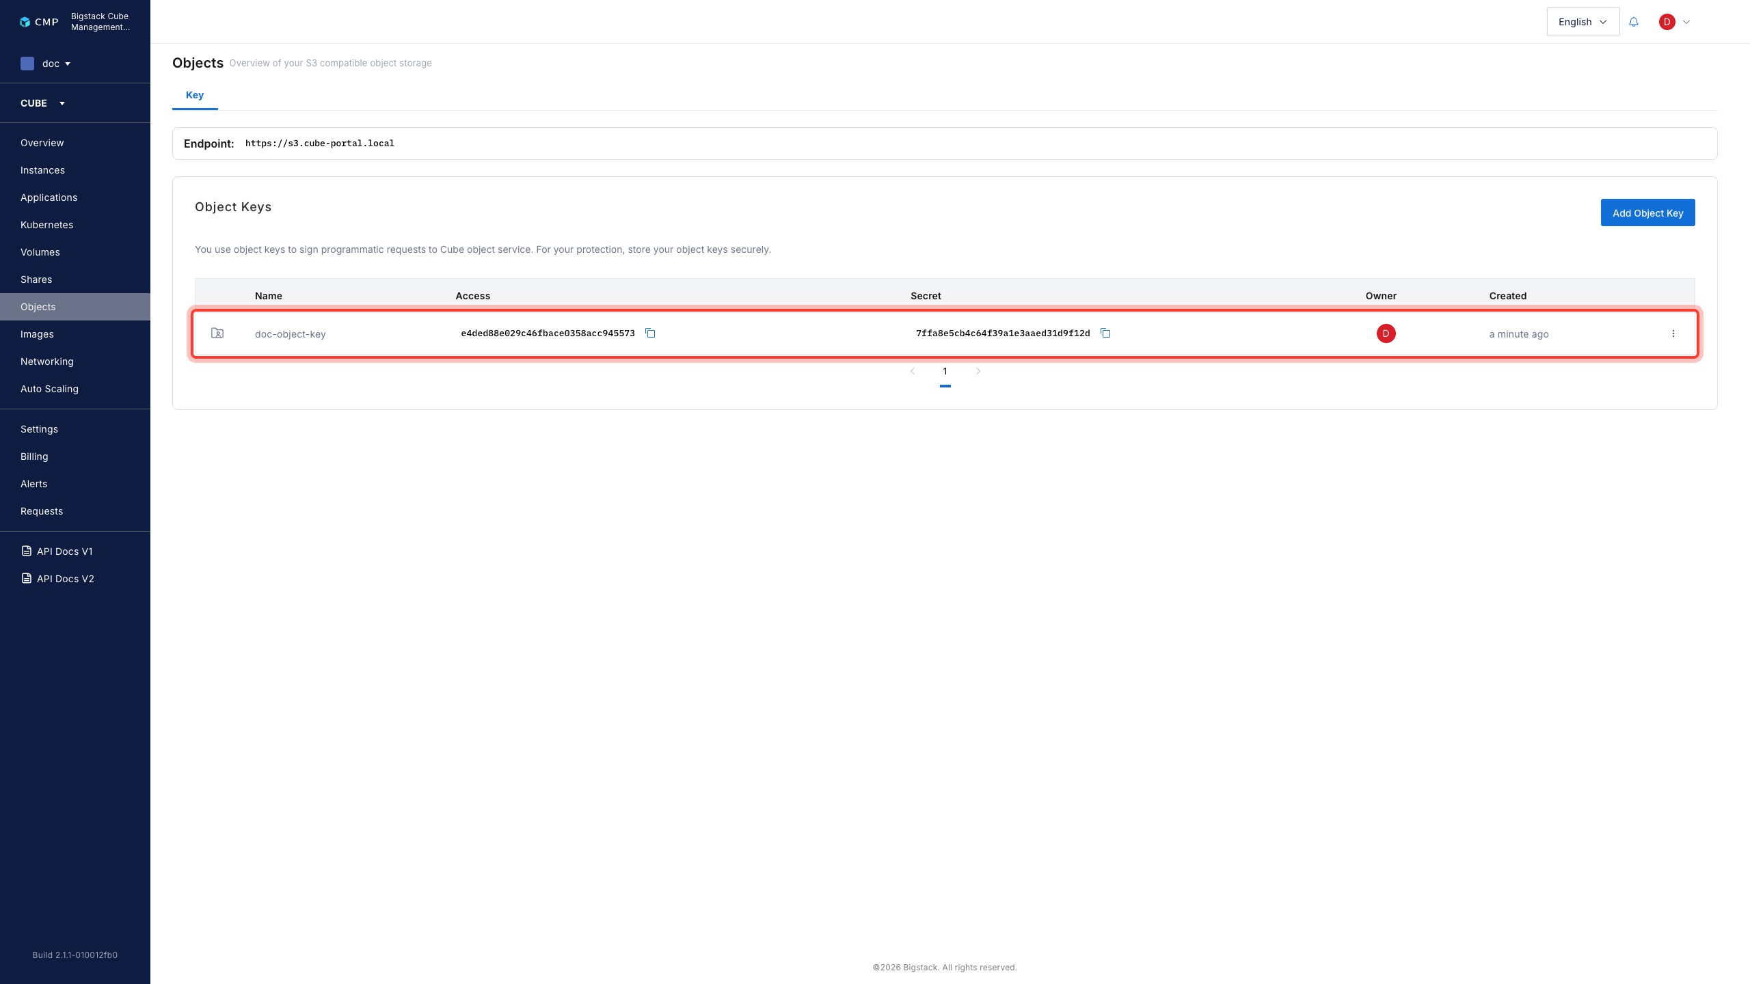
Task: Click the Build 2.1.1-010012fb0 version text
Action: (75, 955)
